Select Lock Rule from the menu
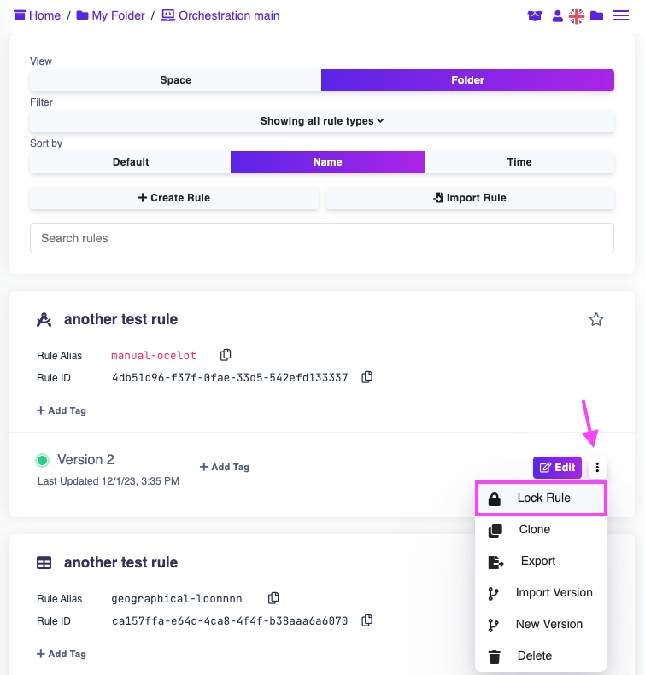 point(541,498)
